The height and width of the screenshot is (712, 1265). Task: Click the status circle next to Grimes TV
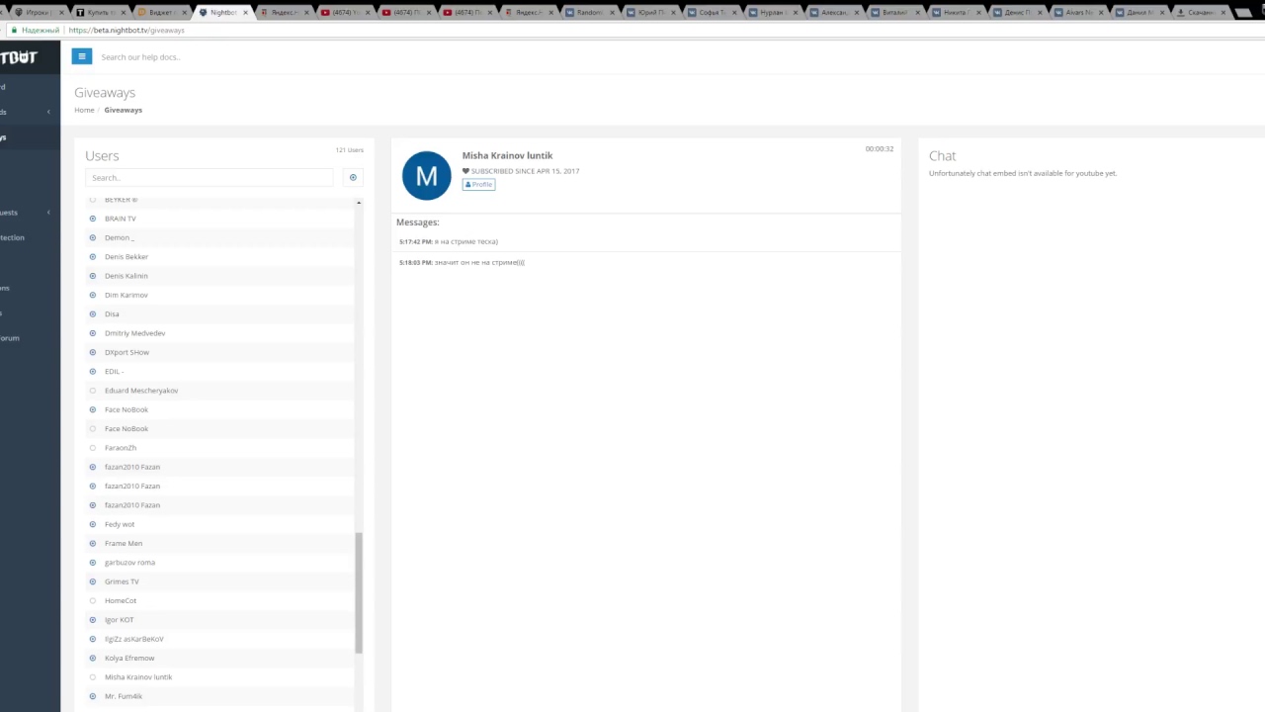pyautogui.click(x=93, y=581)
